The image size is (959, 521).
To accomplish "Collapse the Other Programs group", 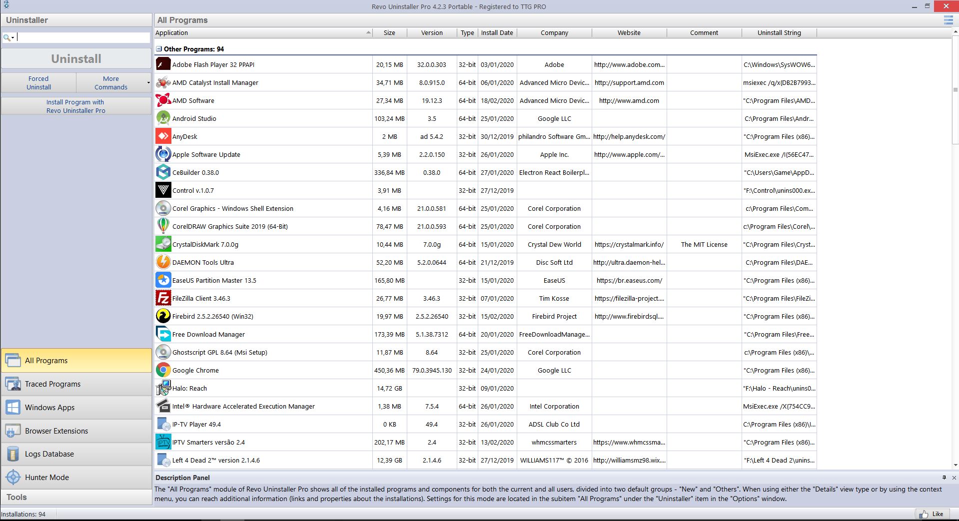I will pos(159,49).
